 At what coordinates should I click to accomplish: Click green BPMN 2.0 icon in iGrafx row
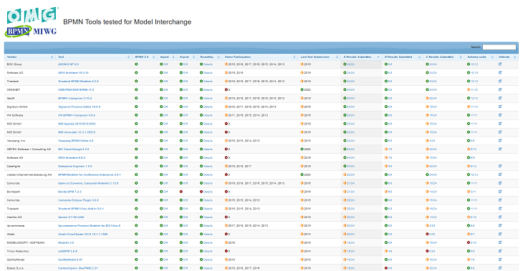(136, 234)
